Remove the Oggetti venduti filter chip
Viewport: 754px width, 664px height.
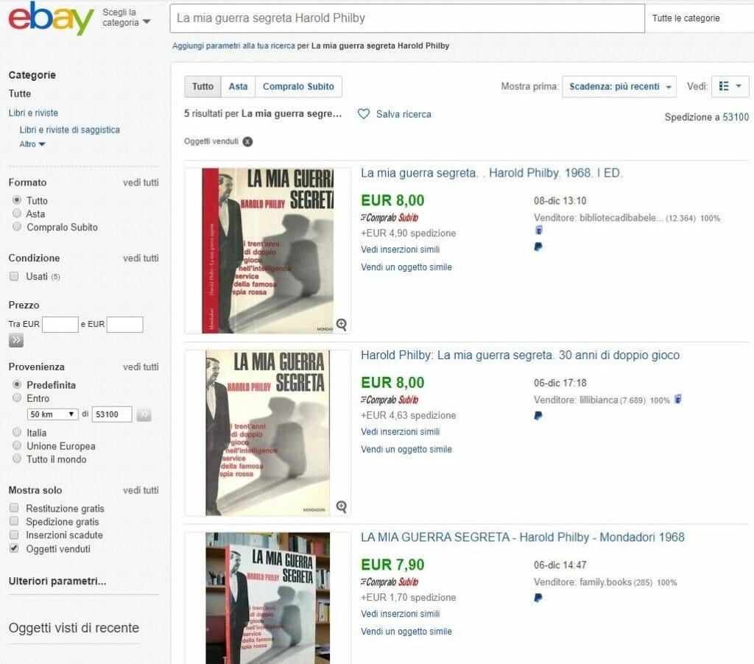coord(247,141)
